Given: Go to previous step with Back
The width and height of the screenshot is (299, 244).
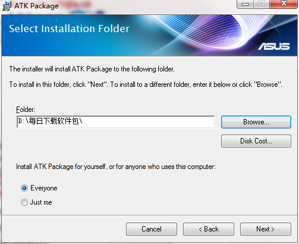Looking at the screenshot, I should point(209,229).
